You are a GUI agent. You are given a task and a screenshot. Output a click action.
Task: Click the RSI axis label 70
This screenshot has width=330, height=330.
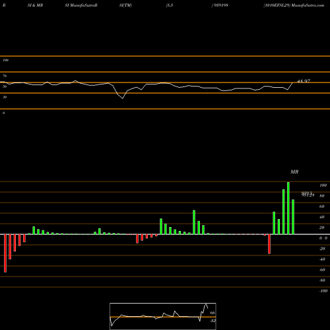coord(5,76)
